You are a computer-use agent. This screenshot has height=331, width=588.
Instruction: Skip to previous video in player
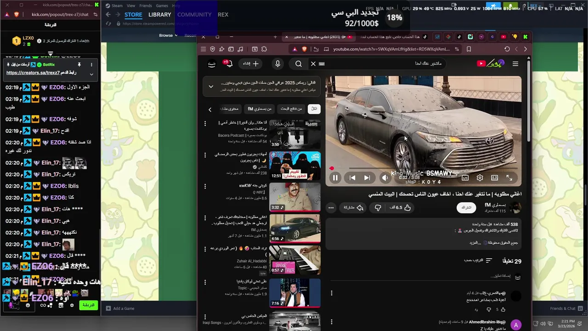pos(352,177)
